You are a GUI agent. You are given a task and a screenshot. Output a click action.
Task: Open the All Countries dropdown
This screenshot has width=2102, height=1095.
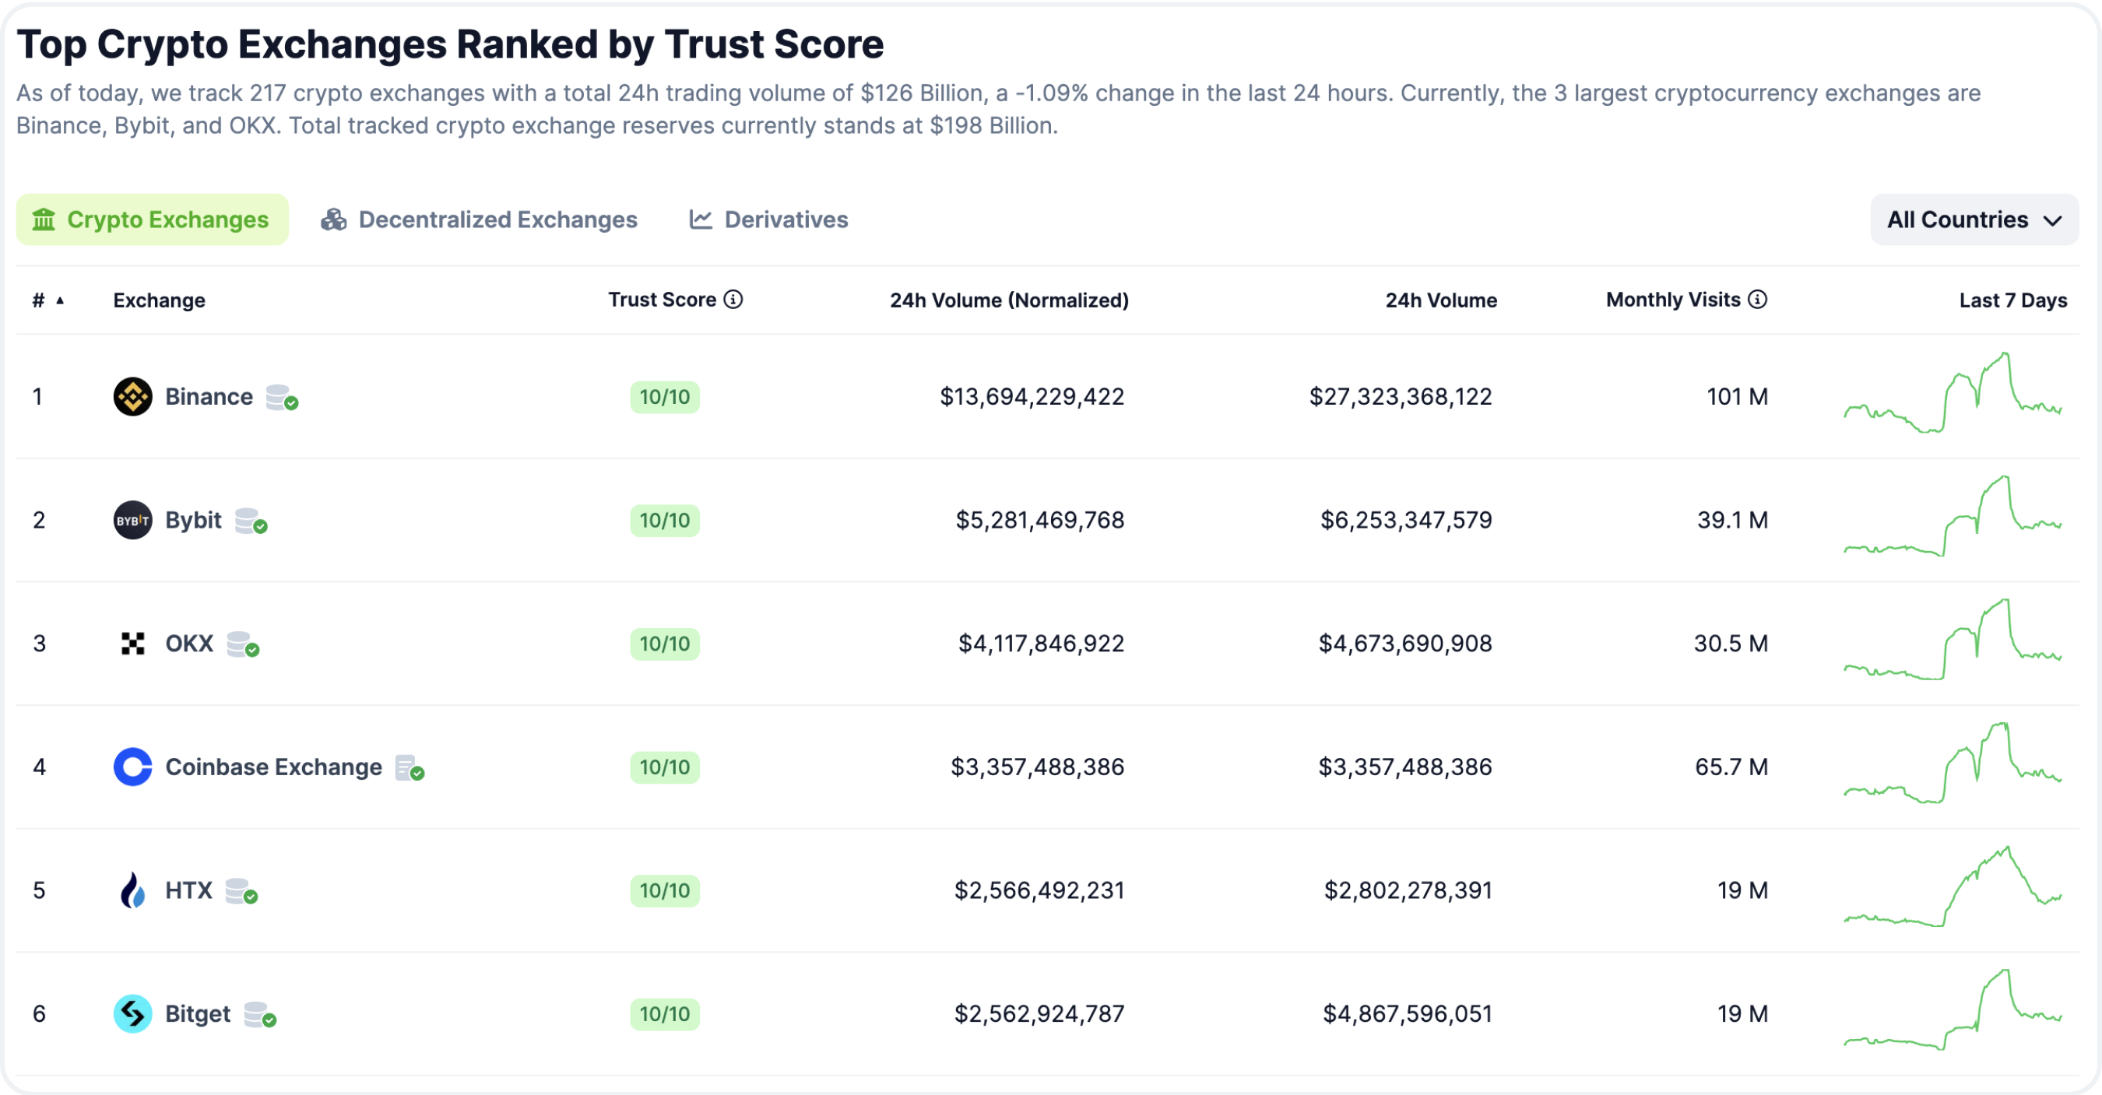click(1974, 219)
